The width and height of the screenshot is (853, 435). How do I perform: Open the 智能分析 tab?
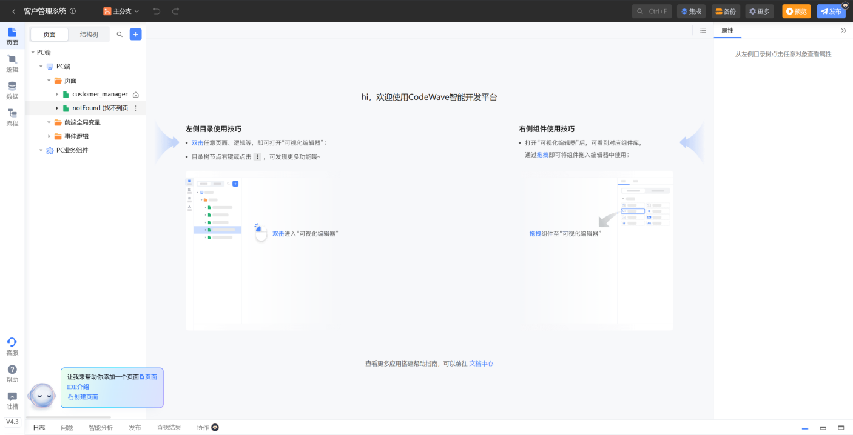(x=101, y=427)
